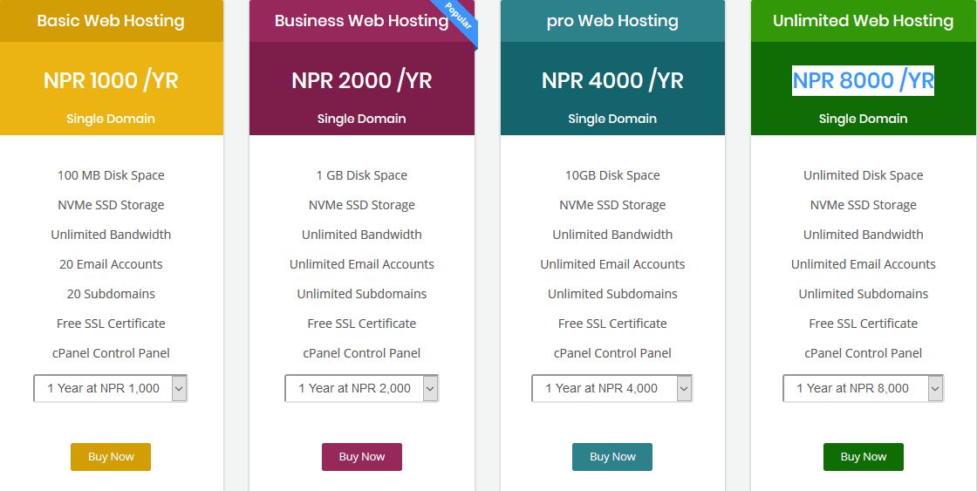Expand the 1 Year at NPR 2,000 dropdown

361,388
